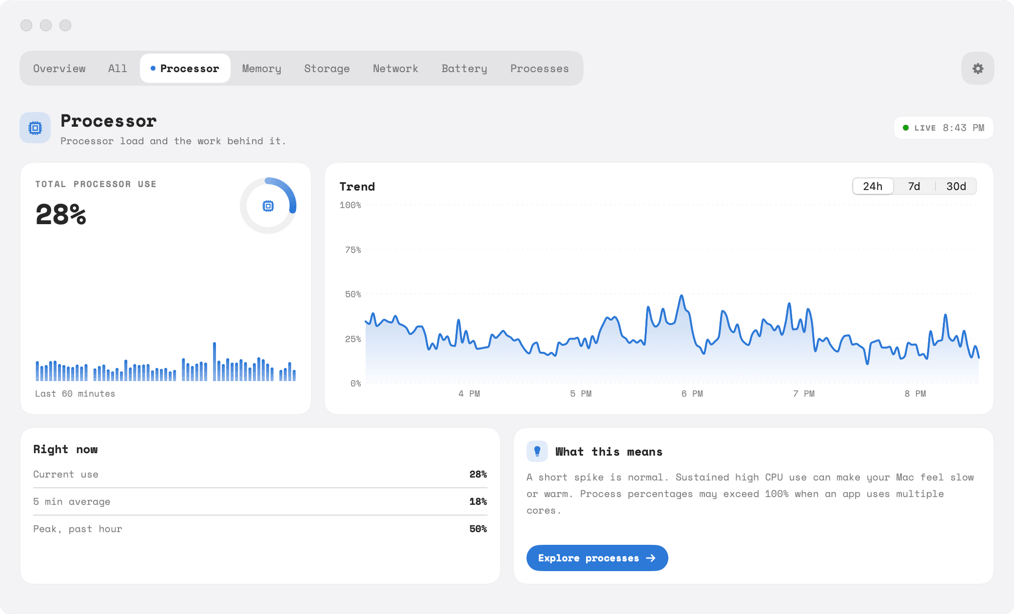Click the Last 60 minutes caption
Viewport: 1014px width, 614px height.
pos(75,394)
